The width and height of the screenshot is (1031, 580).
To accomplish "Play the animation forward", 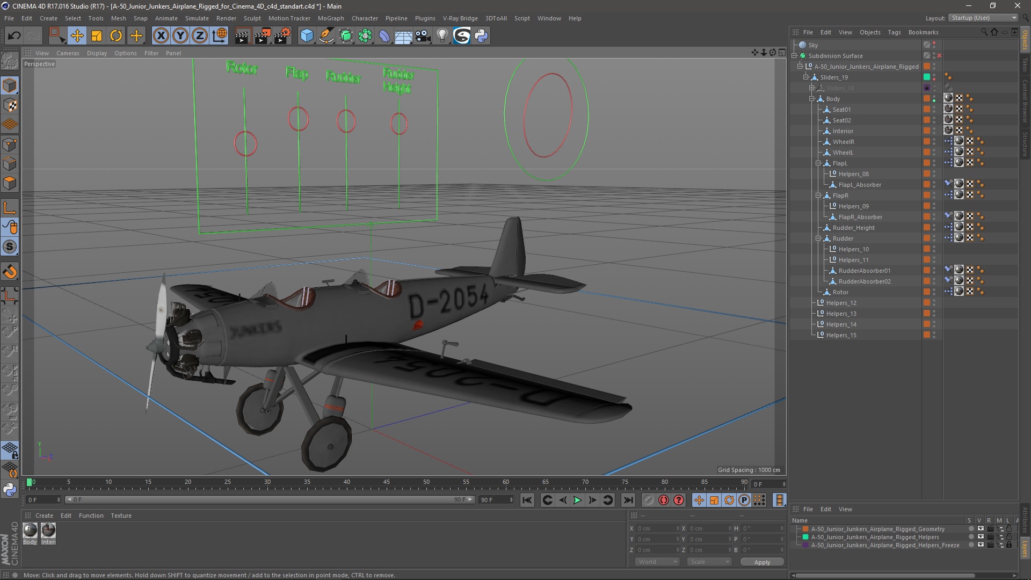I will pos(577,501).
